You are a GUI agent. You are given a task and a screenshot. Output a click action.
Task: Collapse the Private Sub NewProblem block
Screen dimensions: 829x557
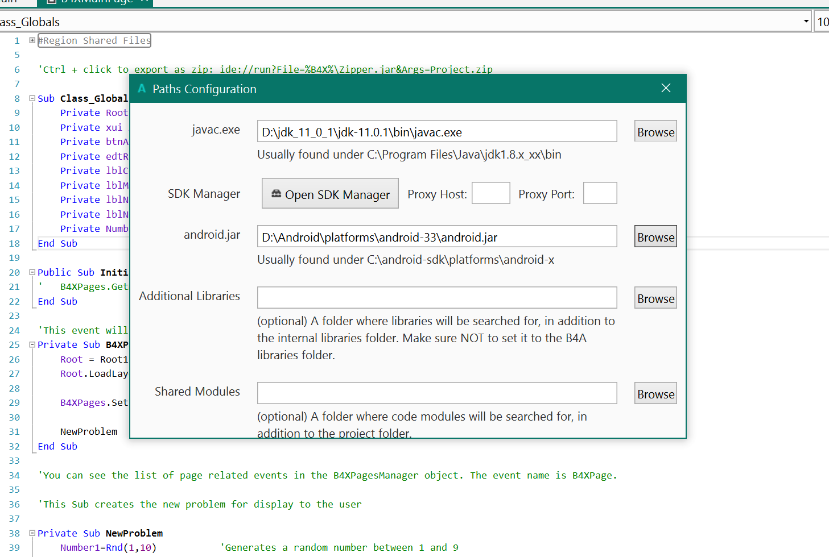32,533
